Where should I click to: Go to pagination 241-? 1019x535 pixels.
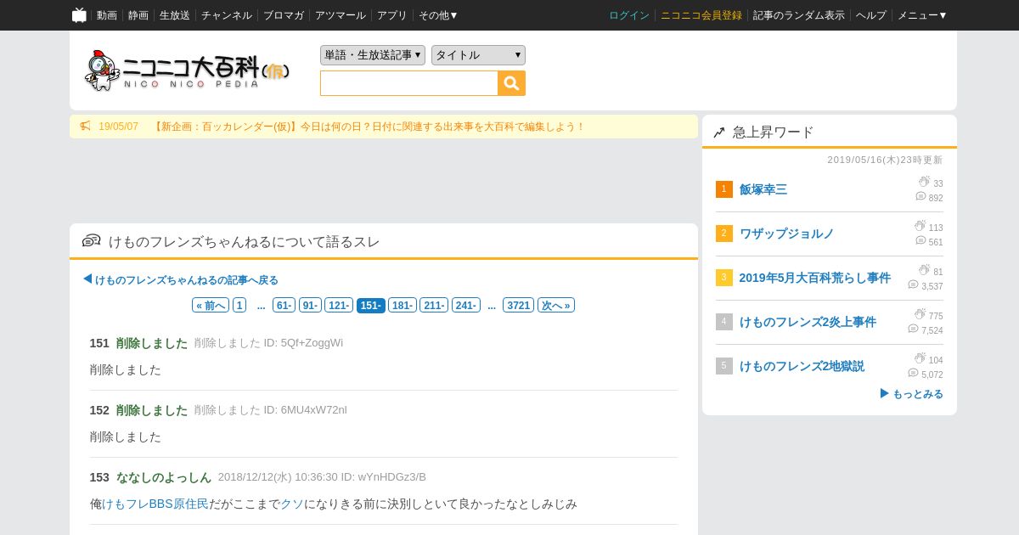464,306
